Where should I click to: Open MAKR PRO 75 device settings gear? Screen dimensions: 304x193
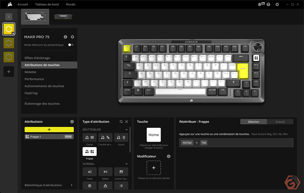pyautogui.click(x=73, y=37)
